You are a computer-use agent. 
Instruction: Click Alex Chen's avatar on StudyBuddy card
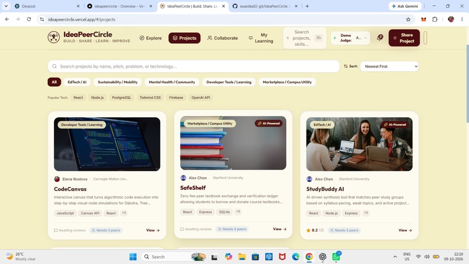click(x=310, y=179)
